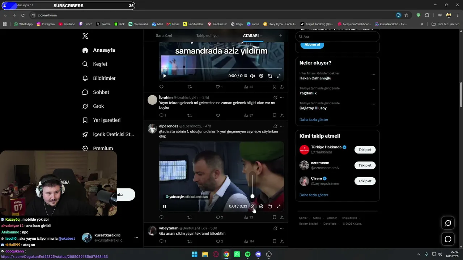Unmute the alperenozs video
This screenshot has height=260, width=463.
pos(252,207)
